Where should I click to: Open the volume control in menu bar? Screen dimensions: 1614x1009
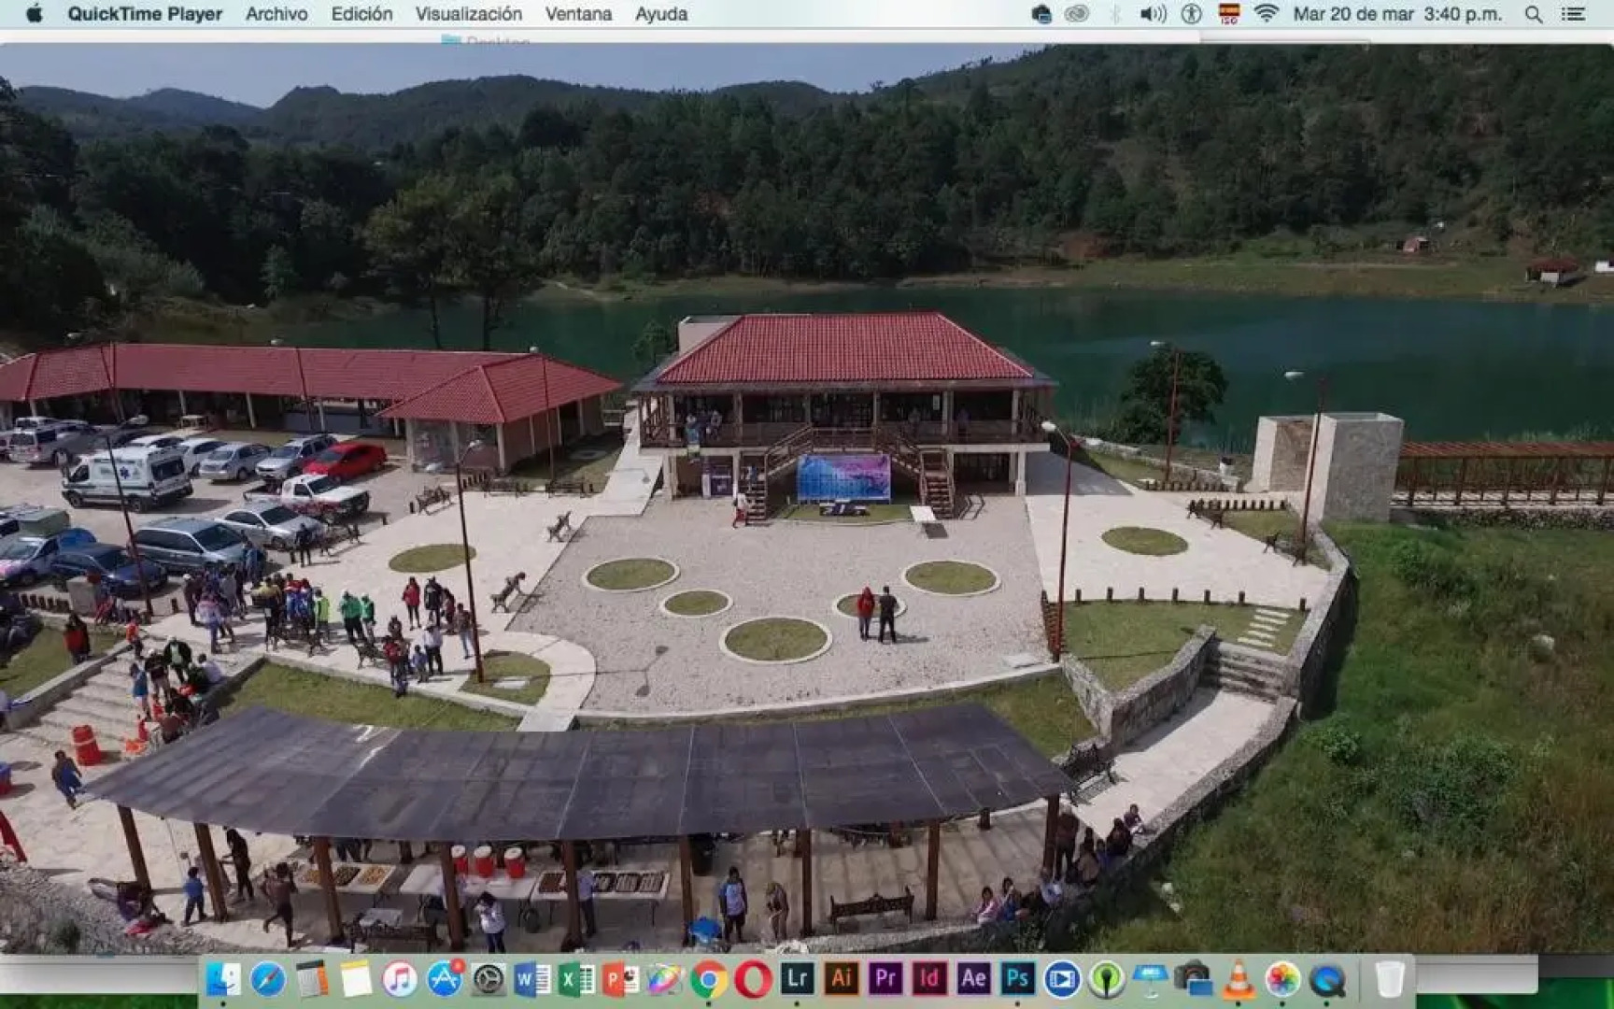pyautogui.click(x=1153, y=14)
